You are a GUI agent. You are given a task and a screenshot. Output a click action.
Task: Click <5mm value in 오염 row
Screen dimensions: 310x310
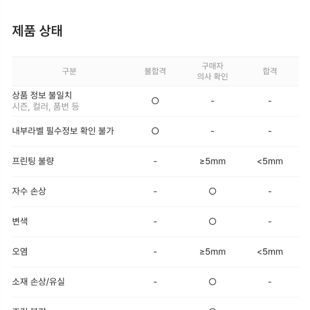click(x=270, y=252)
